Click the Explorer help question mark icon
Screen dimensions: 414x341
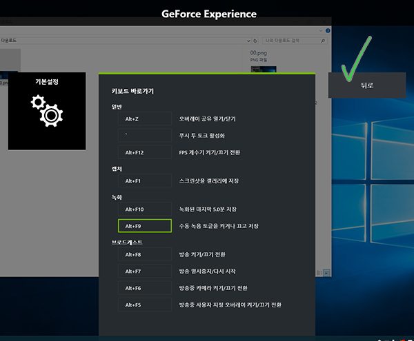tap(328, 31)
